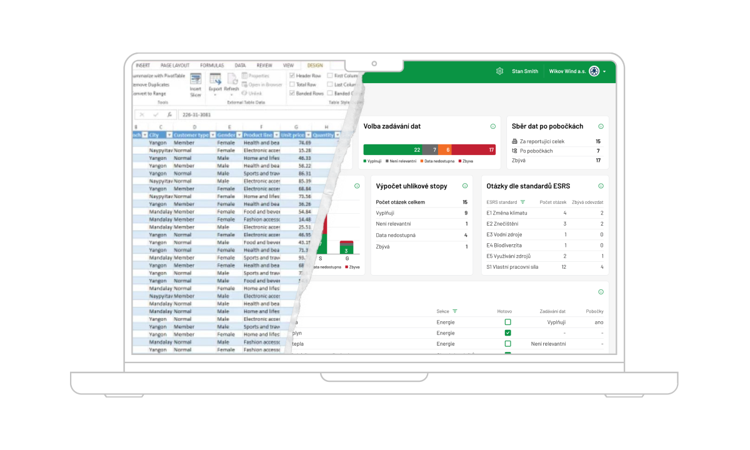Viewport: 750px width, 450px height.
Task: Open the City column filter dropdown
Action: click(169, 135)
